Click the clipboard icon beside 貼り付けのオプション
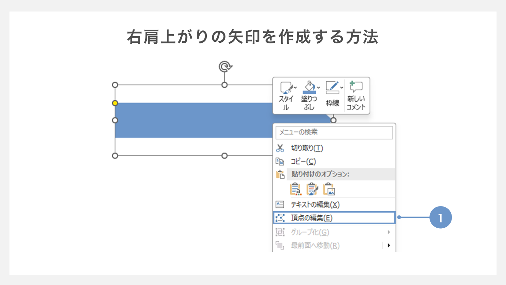The height and width of the screenshot is (285, 506). (280, 174)
